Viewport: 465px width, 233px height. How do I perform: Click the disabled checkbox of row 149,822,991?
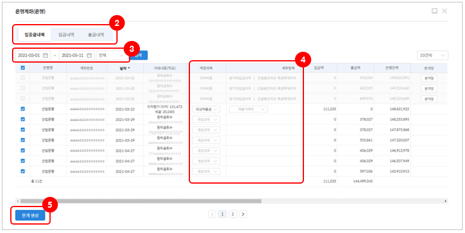coord(23,78)
